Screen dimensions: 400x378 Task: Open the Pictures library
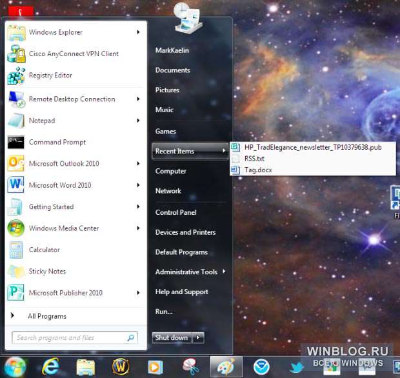pyautogui.click(x=167, y=90)
